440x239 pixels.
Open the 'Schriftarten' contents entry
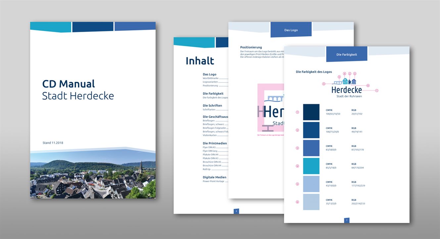point(209,109)
